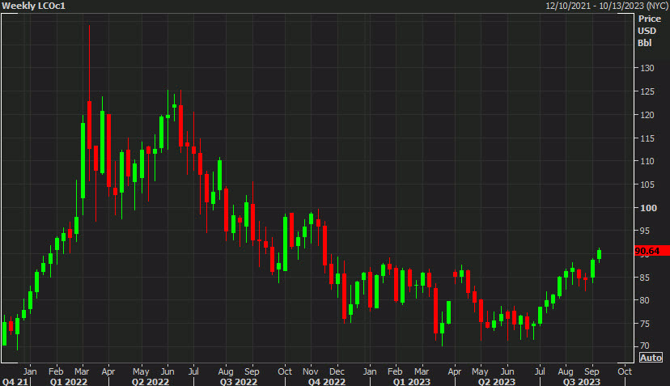Click the May label above Q2 2023
Image resolution: width=670 pixels, height=386 pixels.
pyautogui.click(x=479, y=371)
